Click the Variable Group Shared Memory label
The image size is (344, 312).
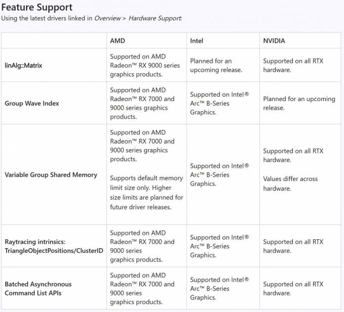(x=51, y=174)
